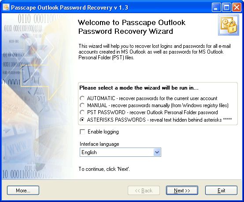Maximize the Passcape window
The image size is (244, 202).
pyautogui.click(x=226, y=7)
